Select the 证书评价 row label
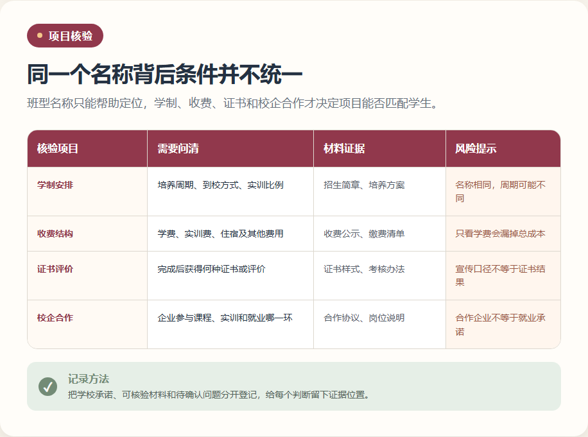 click(x=55, y=269)
